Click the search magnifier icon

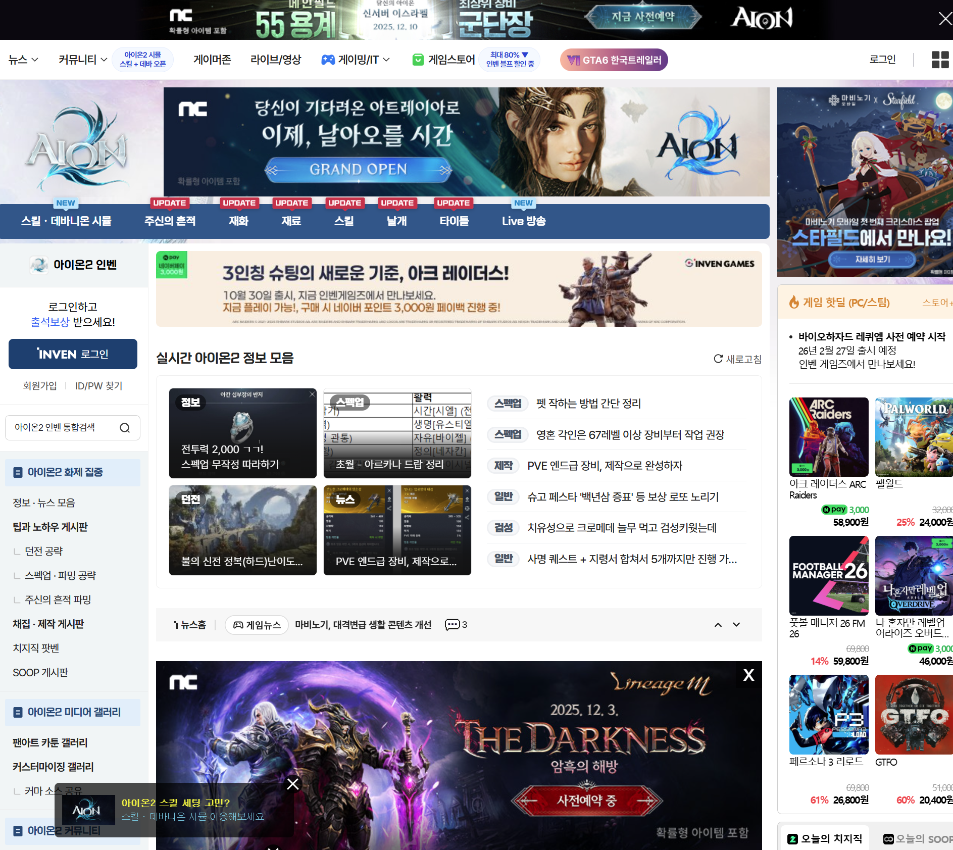pyautogui.click(x=125, y=428)
